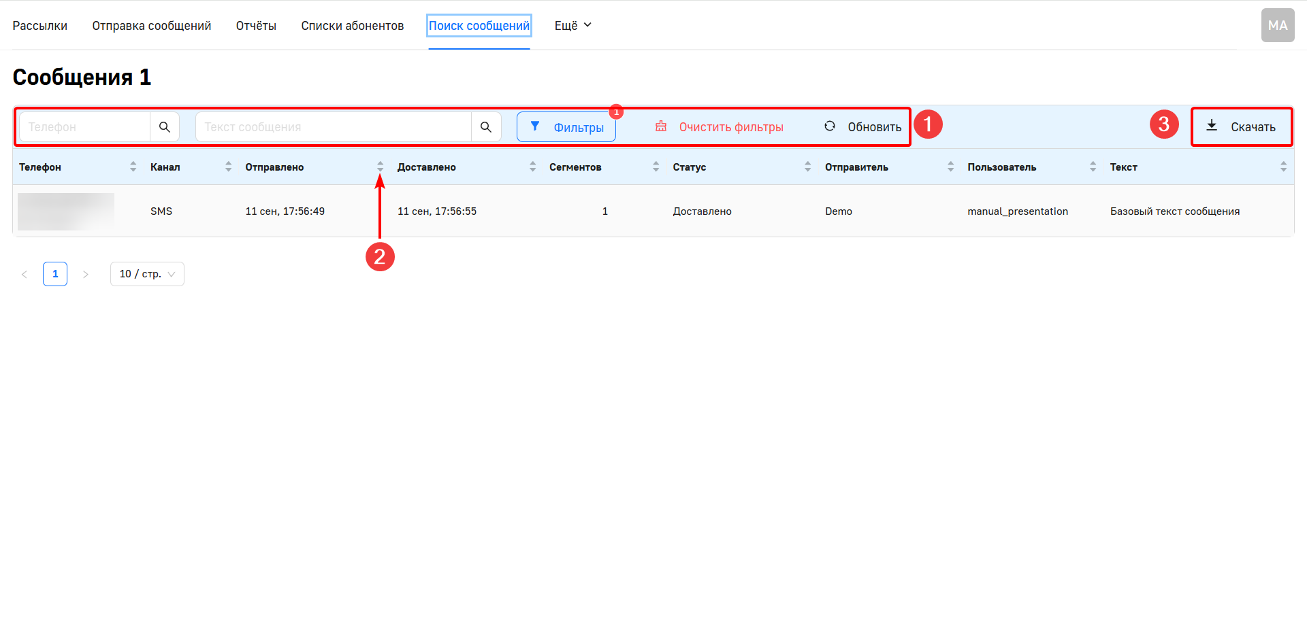Switch to the Рассылки tab
Viewport: 1307px width, 620px height.
click(x=40, y=26)
